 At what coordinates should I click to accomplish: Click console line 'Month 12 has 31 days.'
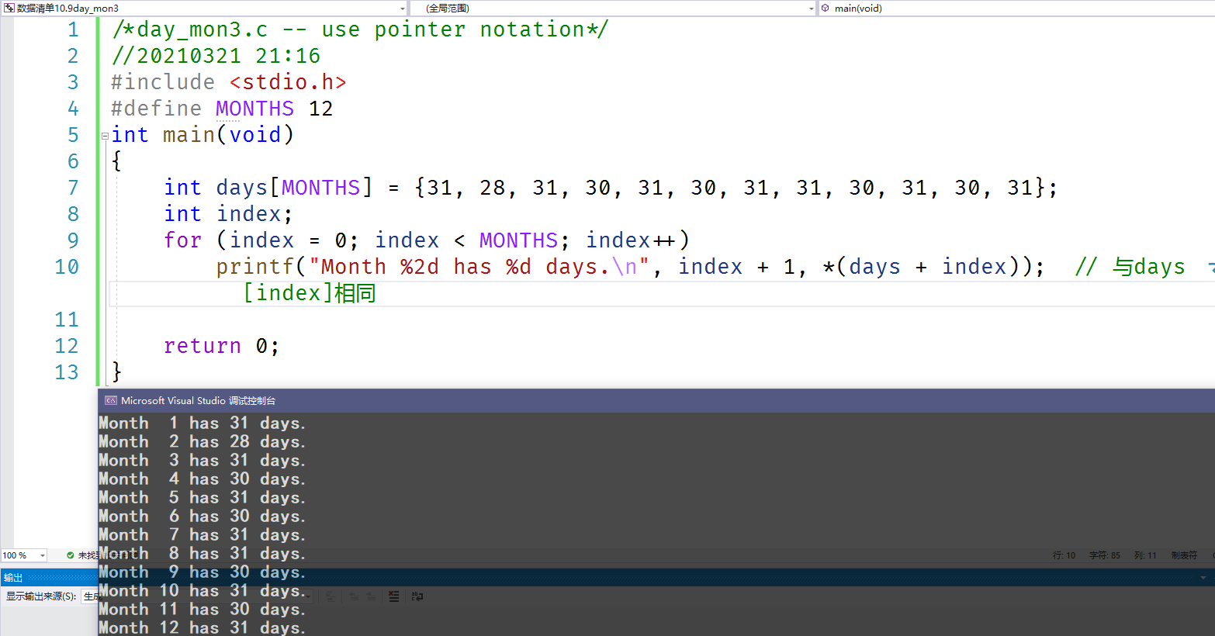202,627
